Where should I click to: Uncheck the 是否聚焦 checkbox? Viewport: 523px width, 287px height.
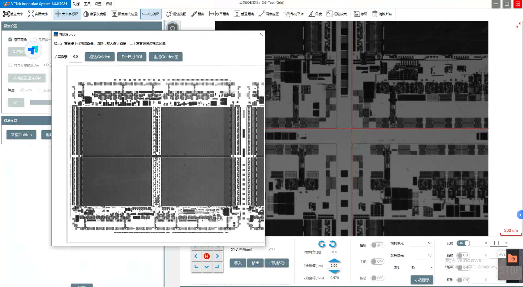[10, 40]
